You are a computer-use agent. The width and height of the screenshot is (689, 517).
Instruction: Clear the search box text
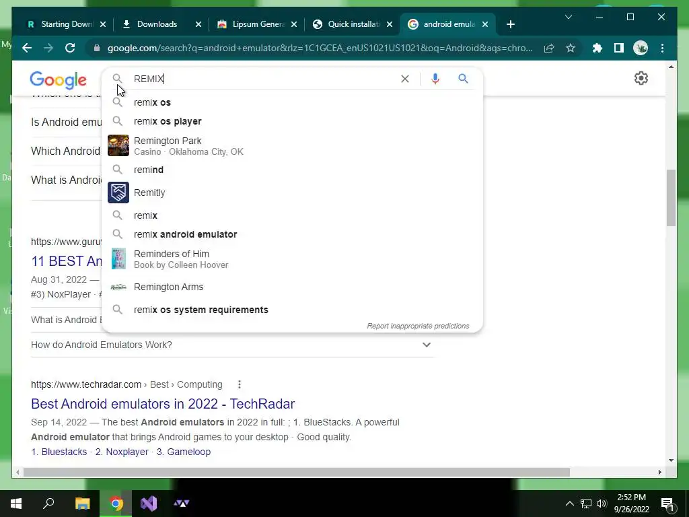[x=404, y=79]
